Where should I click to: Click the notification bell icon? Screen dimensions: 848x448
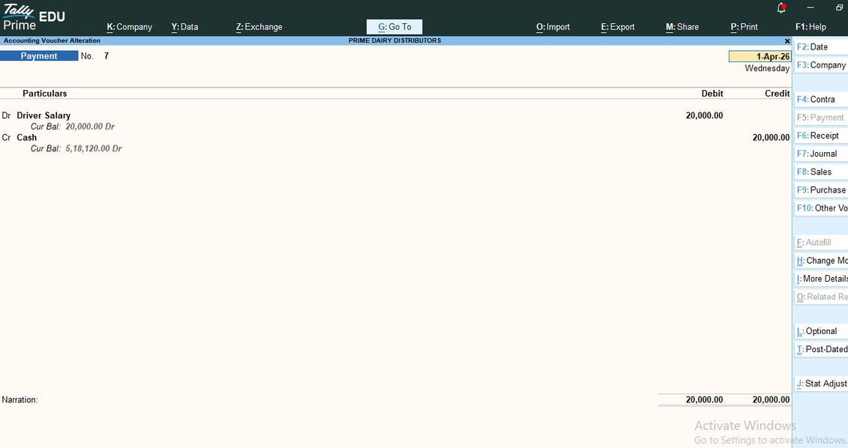click(781, 8)
